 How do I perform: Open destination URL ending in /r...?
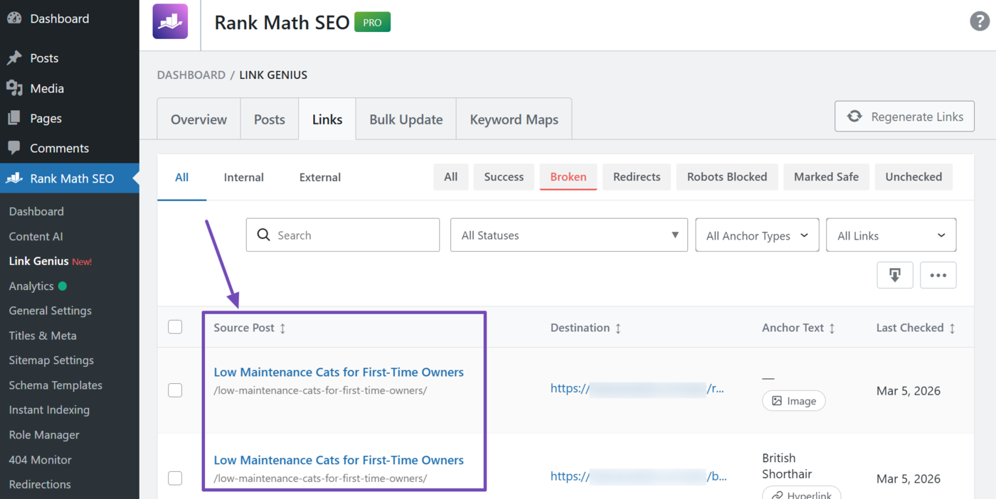click(637, 388)
